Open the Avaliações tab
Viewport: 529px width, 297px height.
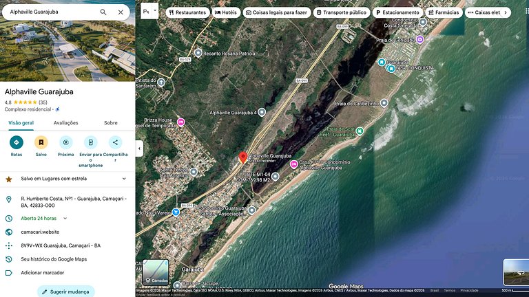[x=66, y=123]
